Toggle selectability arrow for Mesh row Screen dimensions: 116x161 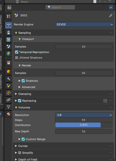coord(100,2)
